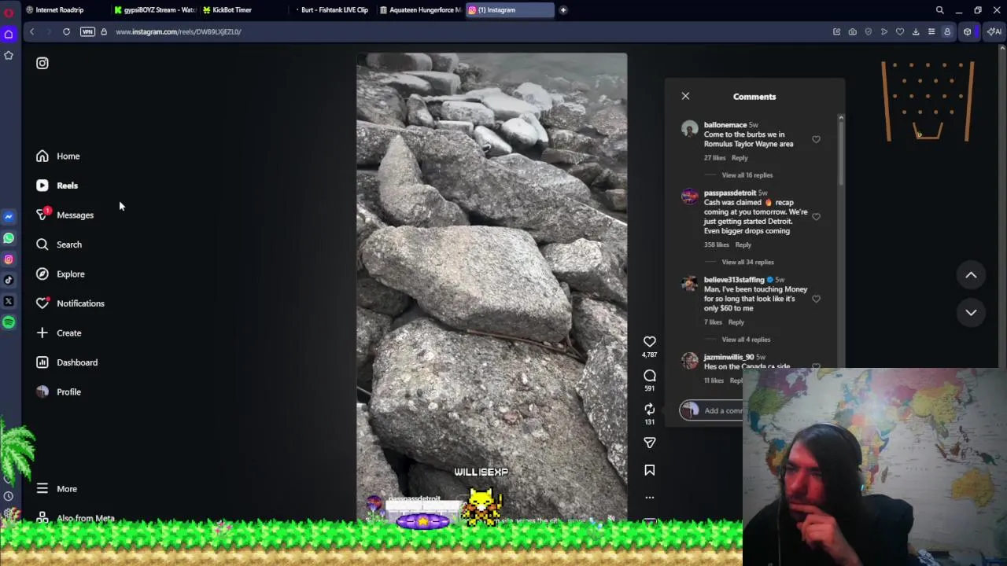Open WhatsApp in Opera sidebar
The image size is (1007, 566).
(9, 237)
